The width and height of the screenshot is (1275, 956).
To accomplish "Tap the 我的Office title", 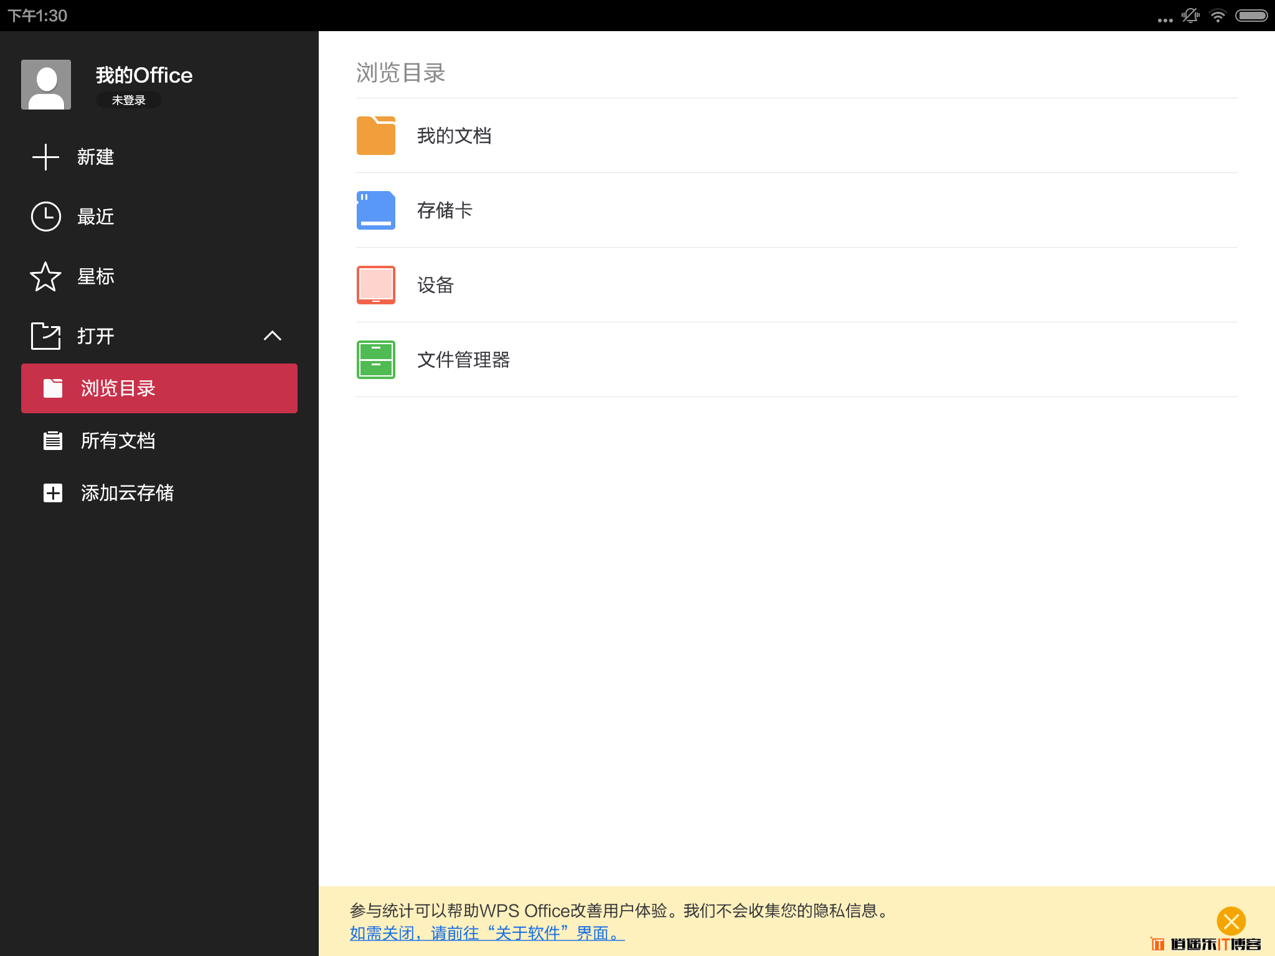I will click(x=144, y=75).
